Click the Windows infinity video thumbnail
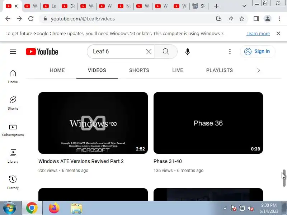Image resolution: width=287 pixels, height=215 pixels. (93, 123)
